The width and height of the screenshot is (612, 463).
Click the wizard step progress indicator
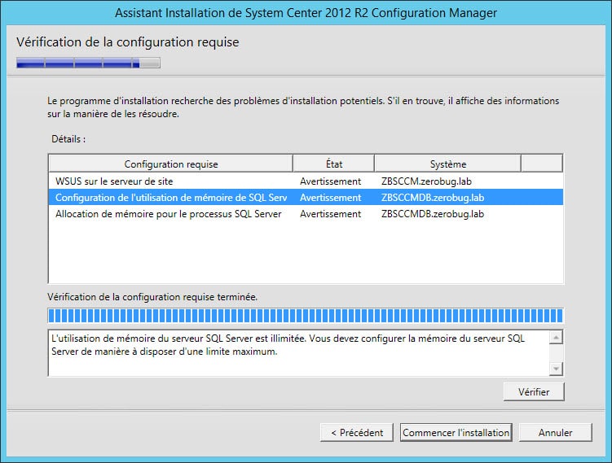[x=88, y=63]
